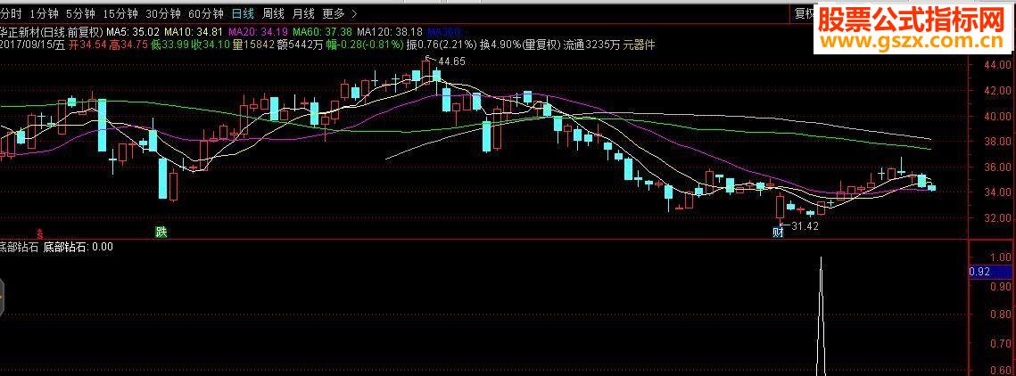Click the open price 开34.54

[88, 45]
